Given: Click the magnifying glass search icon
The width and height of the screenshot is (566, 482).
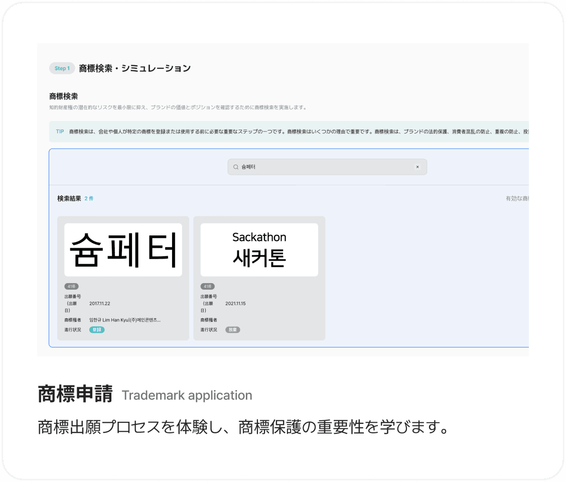Looking at the screenshot, I should (235, 167).
